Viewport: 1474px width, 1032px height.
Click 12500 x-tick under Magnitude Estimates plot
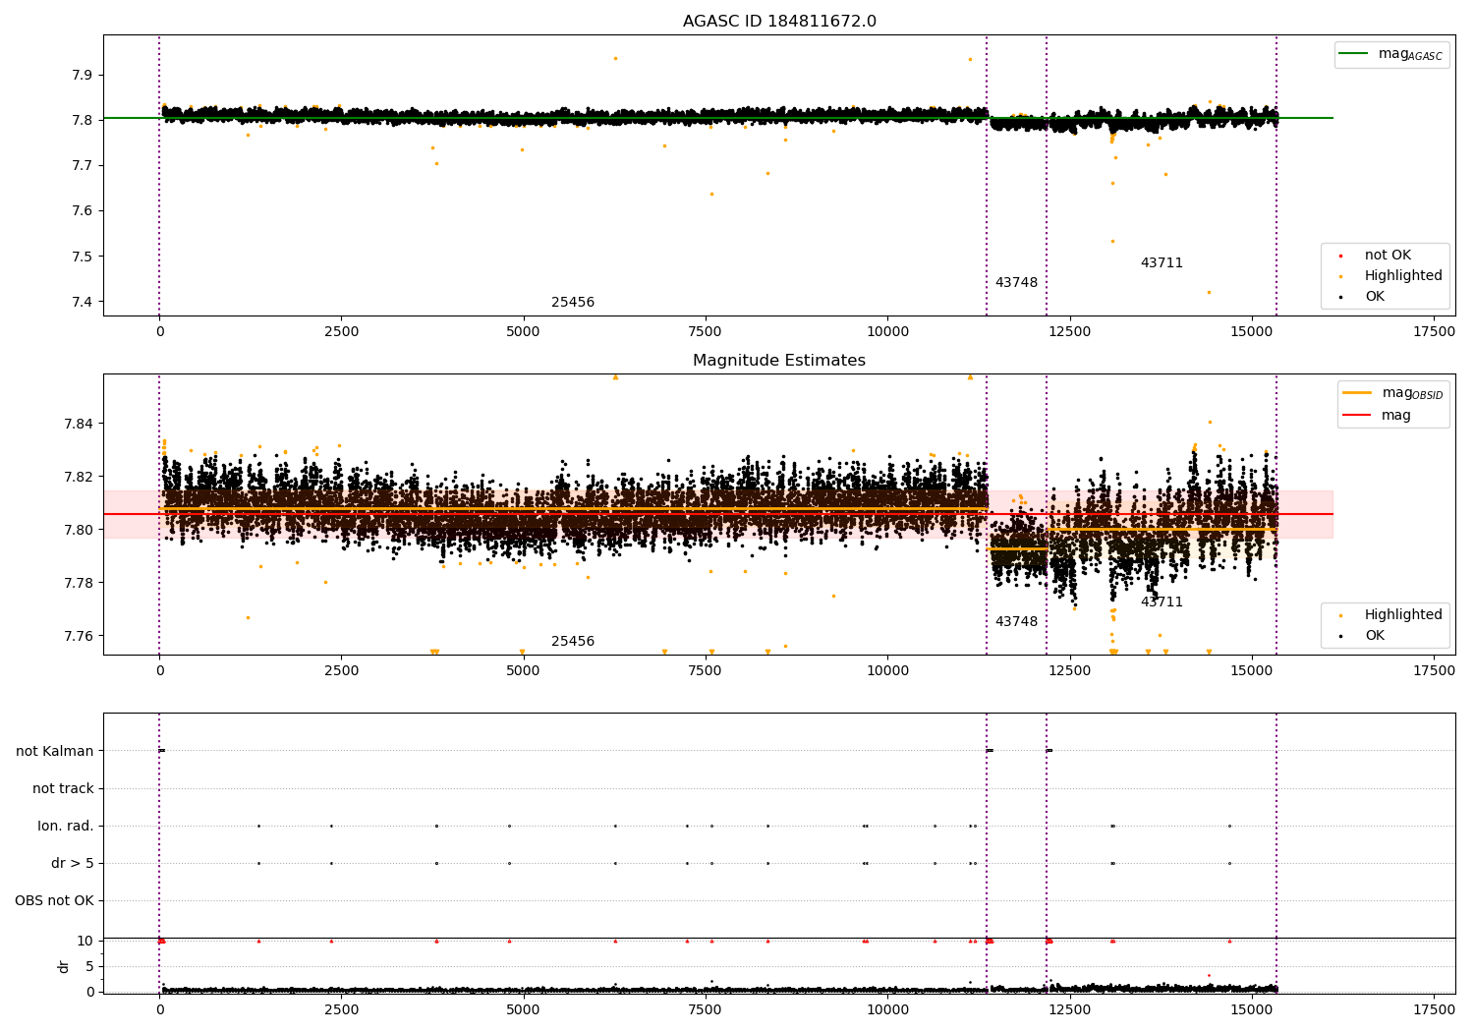pos(1070,671)
